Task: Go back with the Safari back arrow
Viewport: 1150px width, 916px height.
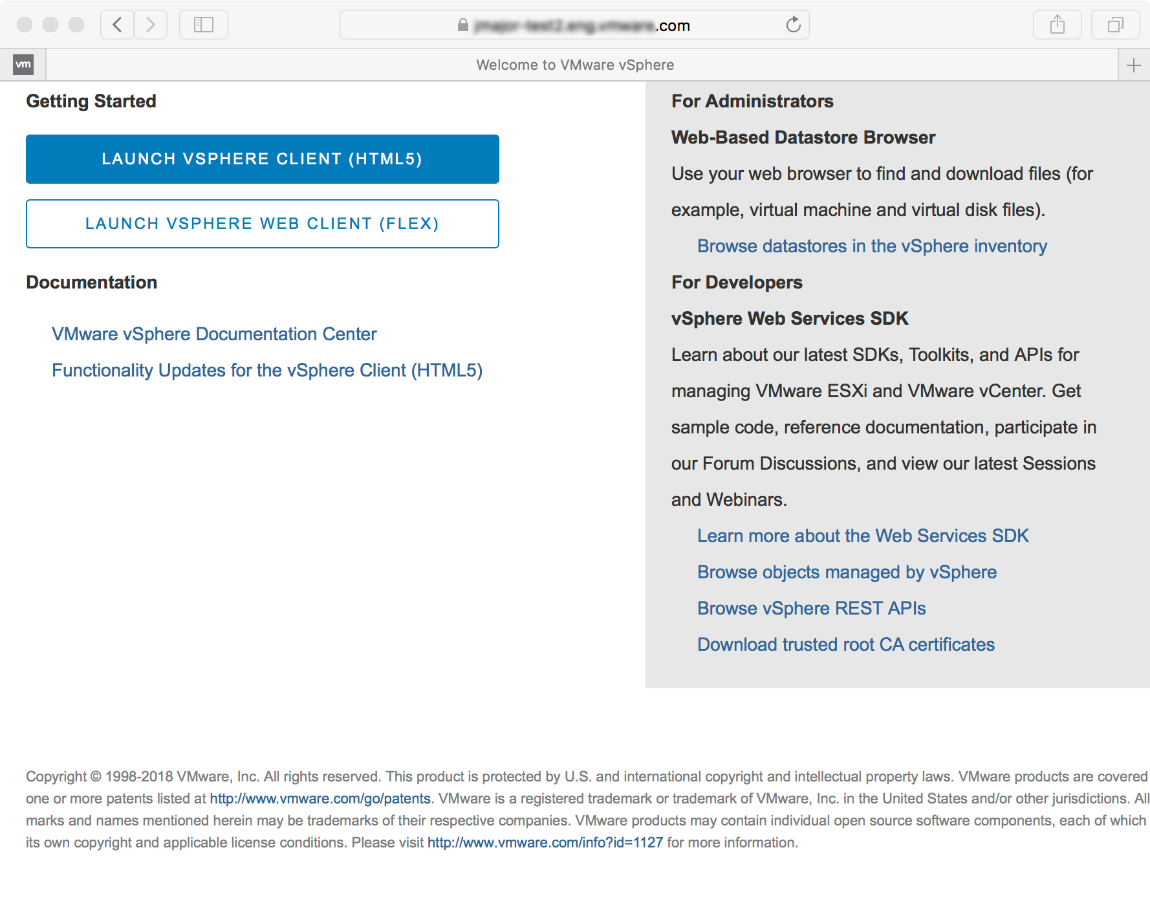Action: (117, 25)
